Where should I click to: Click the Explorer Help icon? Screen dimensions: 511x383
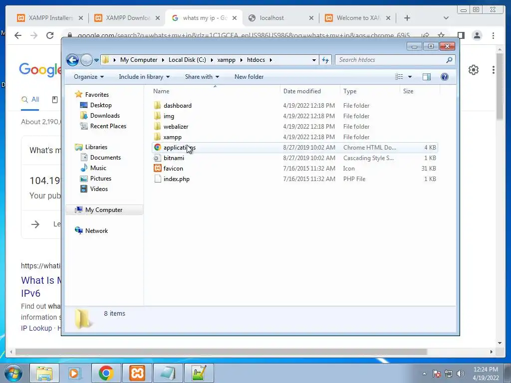pos(445,77)
